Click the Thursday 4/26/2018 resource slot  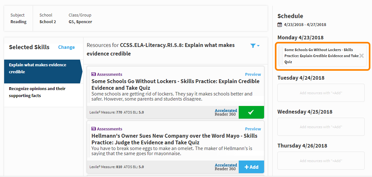click(x=321, y=161)
